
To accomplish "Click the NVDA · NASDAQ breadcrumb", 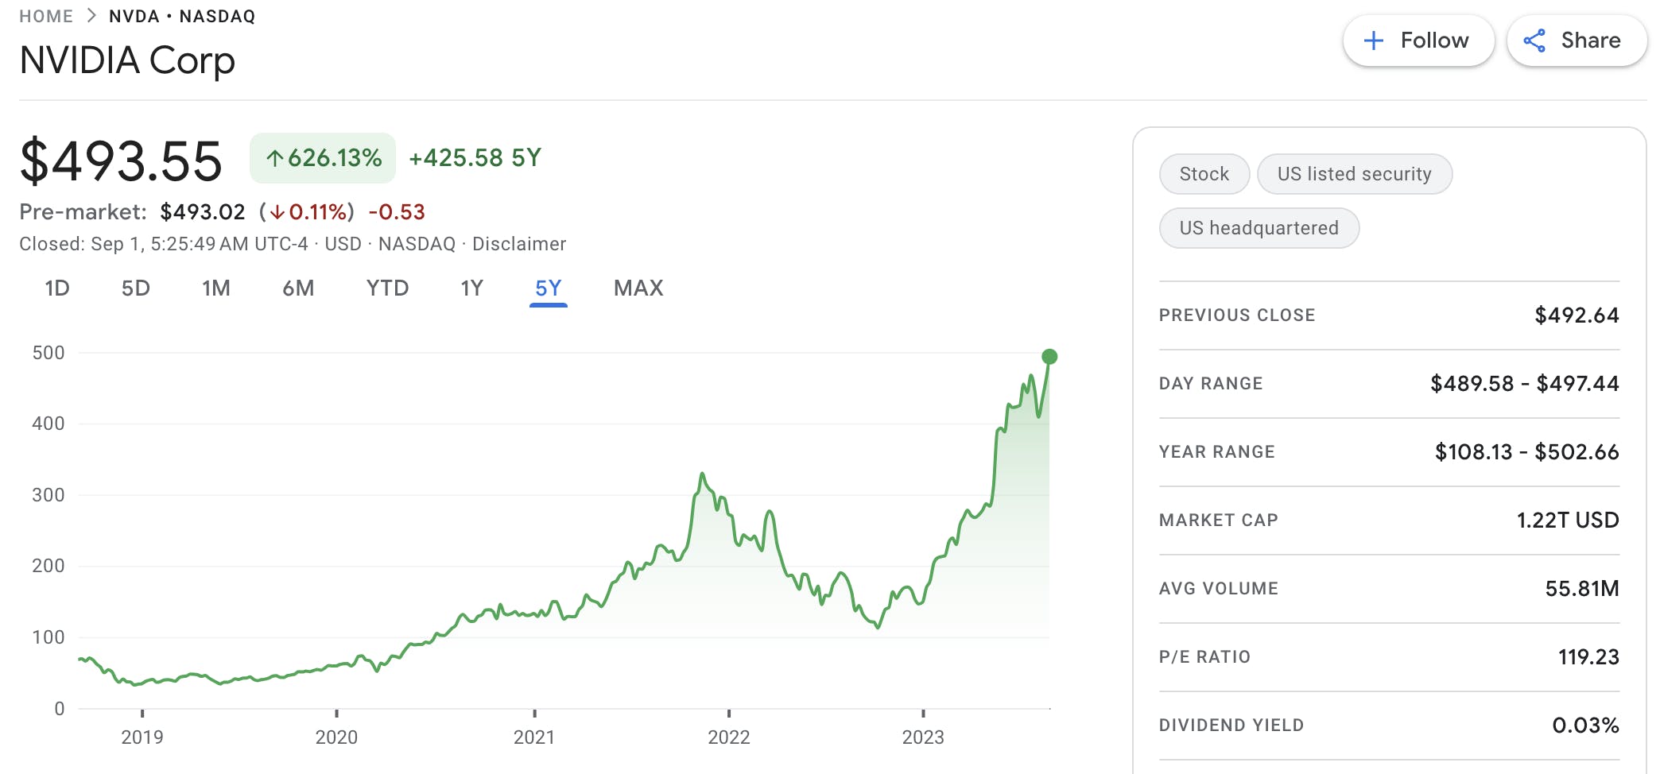I will 182,16.
